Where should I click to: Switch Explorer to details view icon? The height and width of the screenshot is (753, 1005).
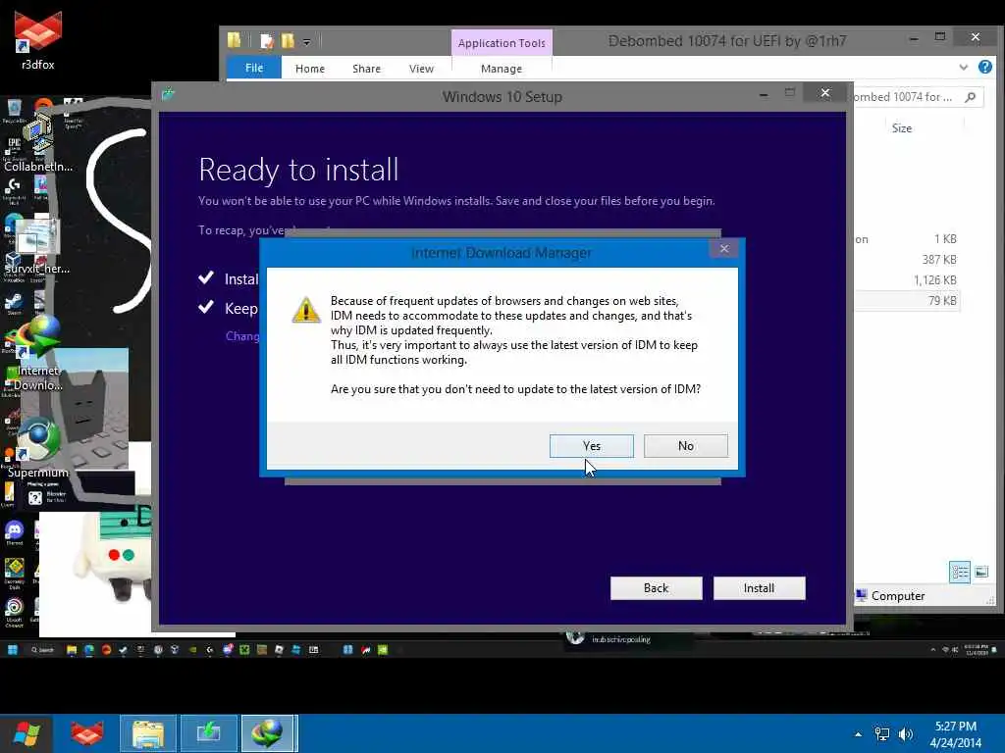[x=960, y=572]
